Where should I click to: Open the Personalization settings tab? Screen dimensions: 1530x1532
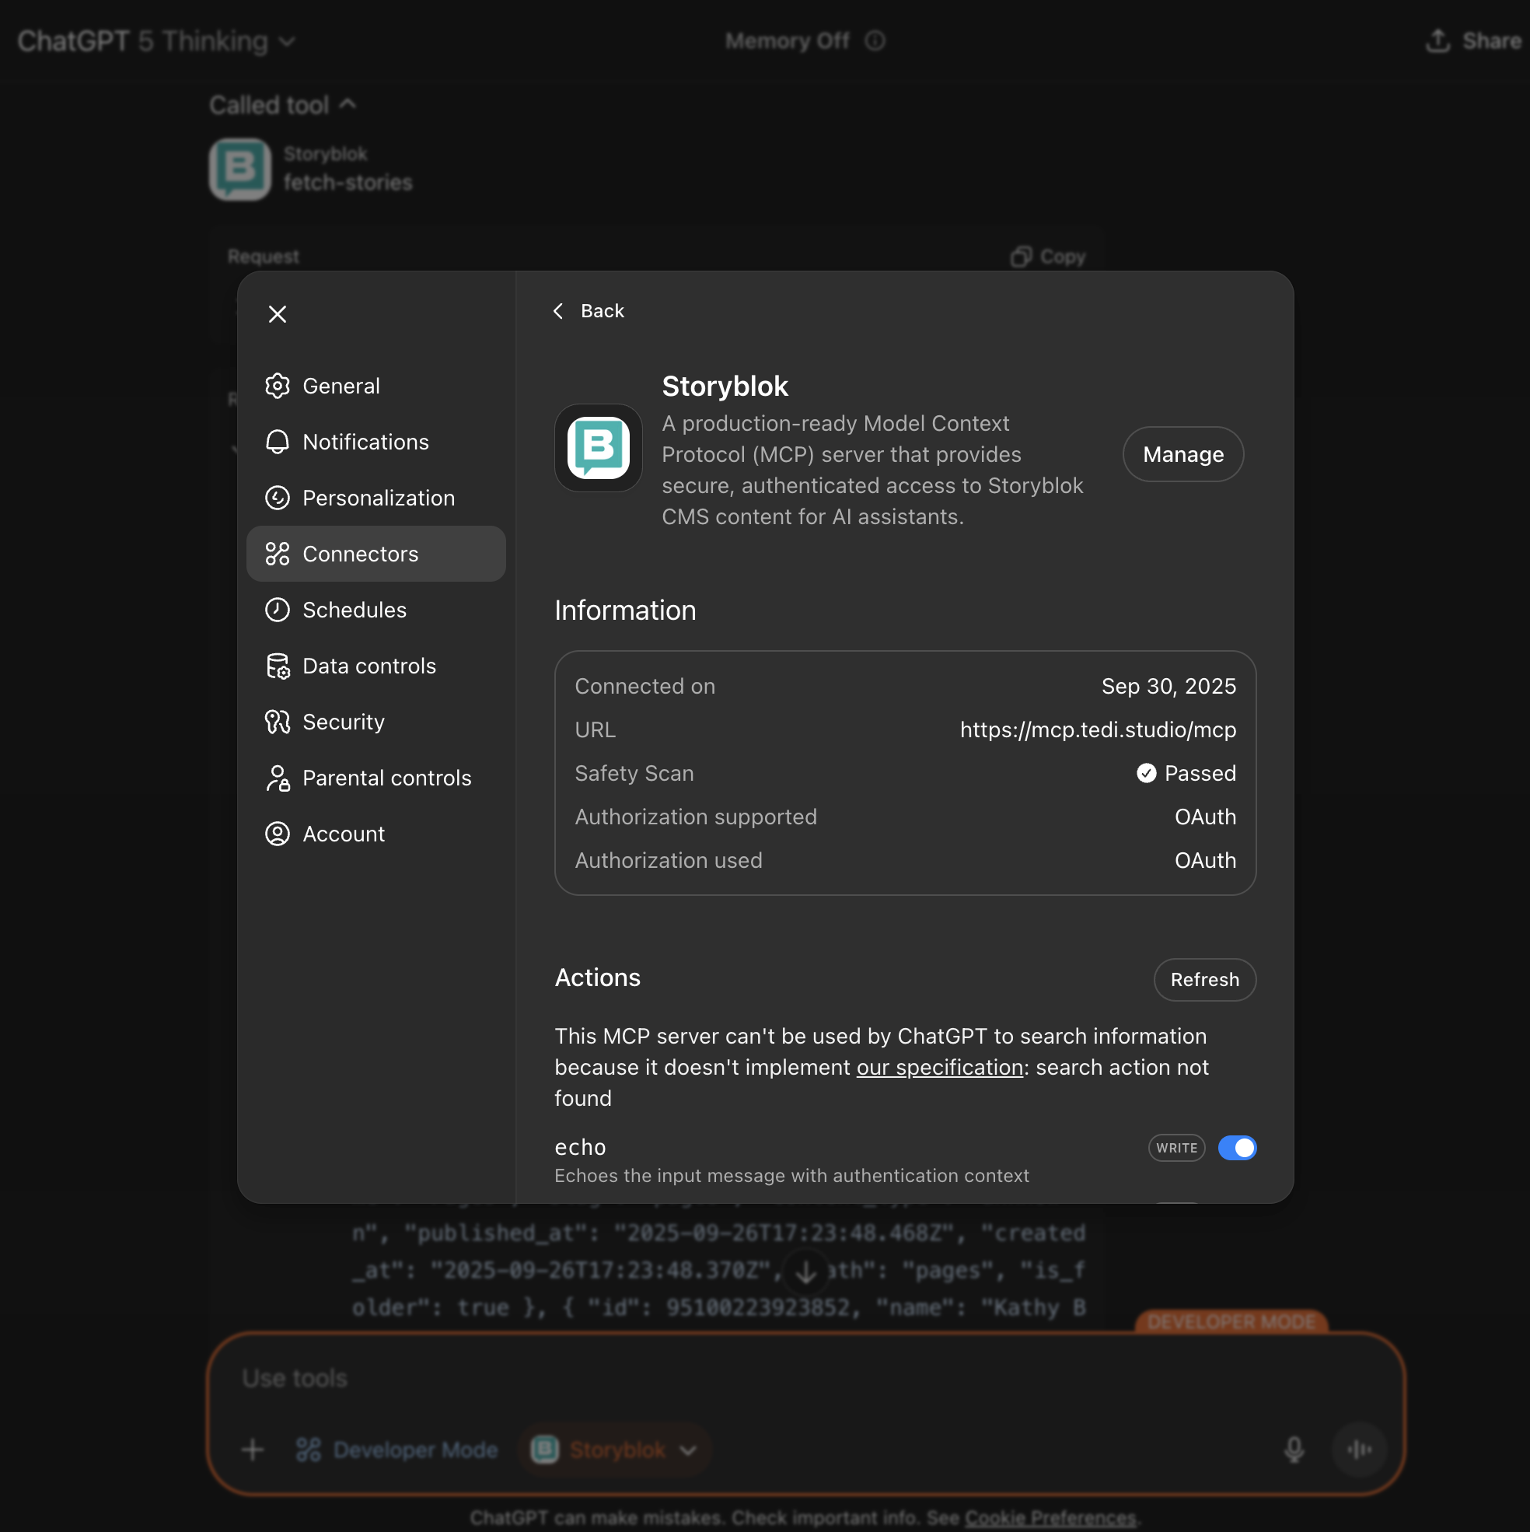[378, 497]
